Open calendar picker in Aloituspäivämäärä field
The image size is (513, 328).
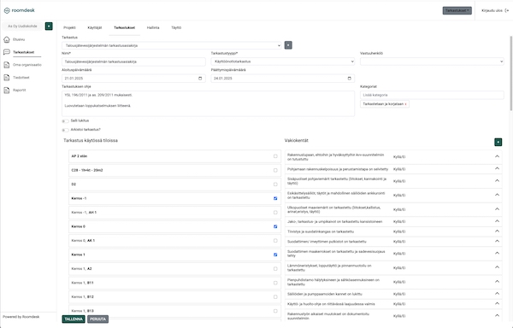(x=200, y=79)
